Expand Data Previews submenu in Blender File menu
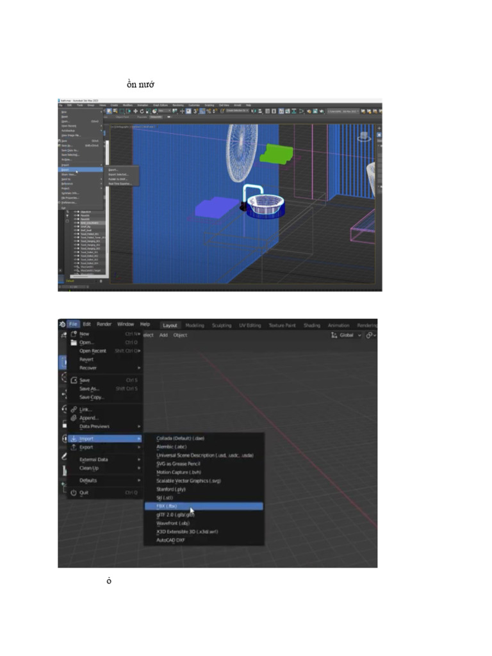Viewport: 492px width, 656px height. [x=106, y=426]
